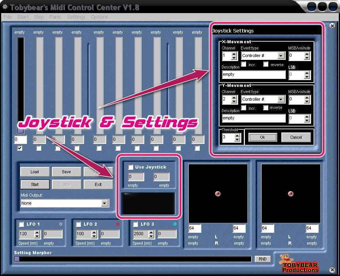Toggle X-Movement incr. checkbox
This screenshot has height=276, width=340.
pyautogui.click(x=244, y=64)
